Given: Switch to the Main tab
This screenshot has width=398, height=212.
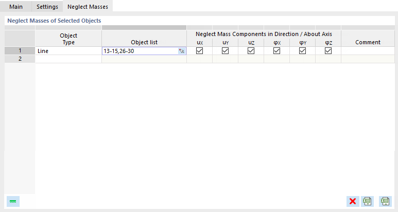Looking at the screenshot, I should pos(16,6).
